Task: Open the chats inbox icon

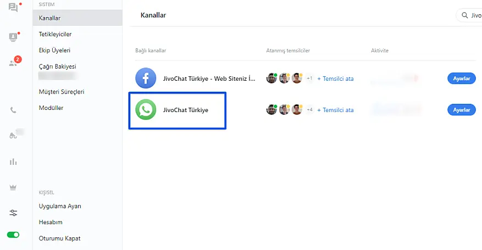Action: (x=13, y=8)
